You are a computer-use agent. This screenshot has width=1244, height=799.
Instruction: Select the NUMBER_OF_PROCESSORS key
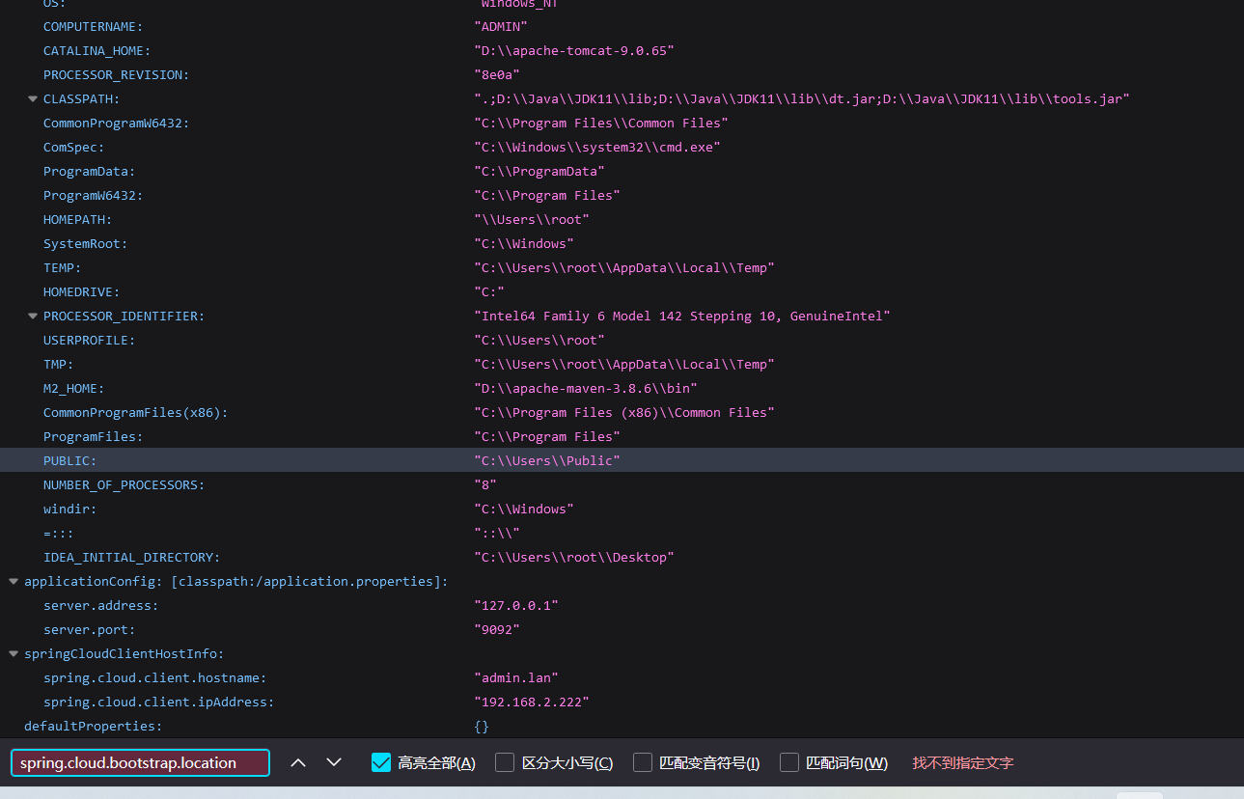(124, 484)
